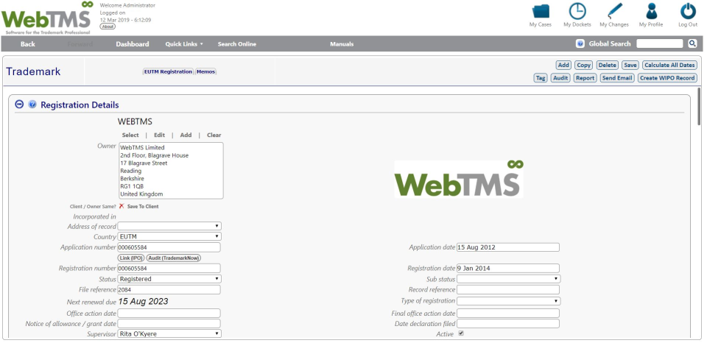Open Supervisor dropdown showing Rita O'Kyere
The height and width of the screenshot is (343, 707).
(169, 334)
